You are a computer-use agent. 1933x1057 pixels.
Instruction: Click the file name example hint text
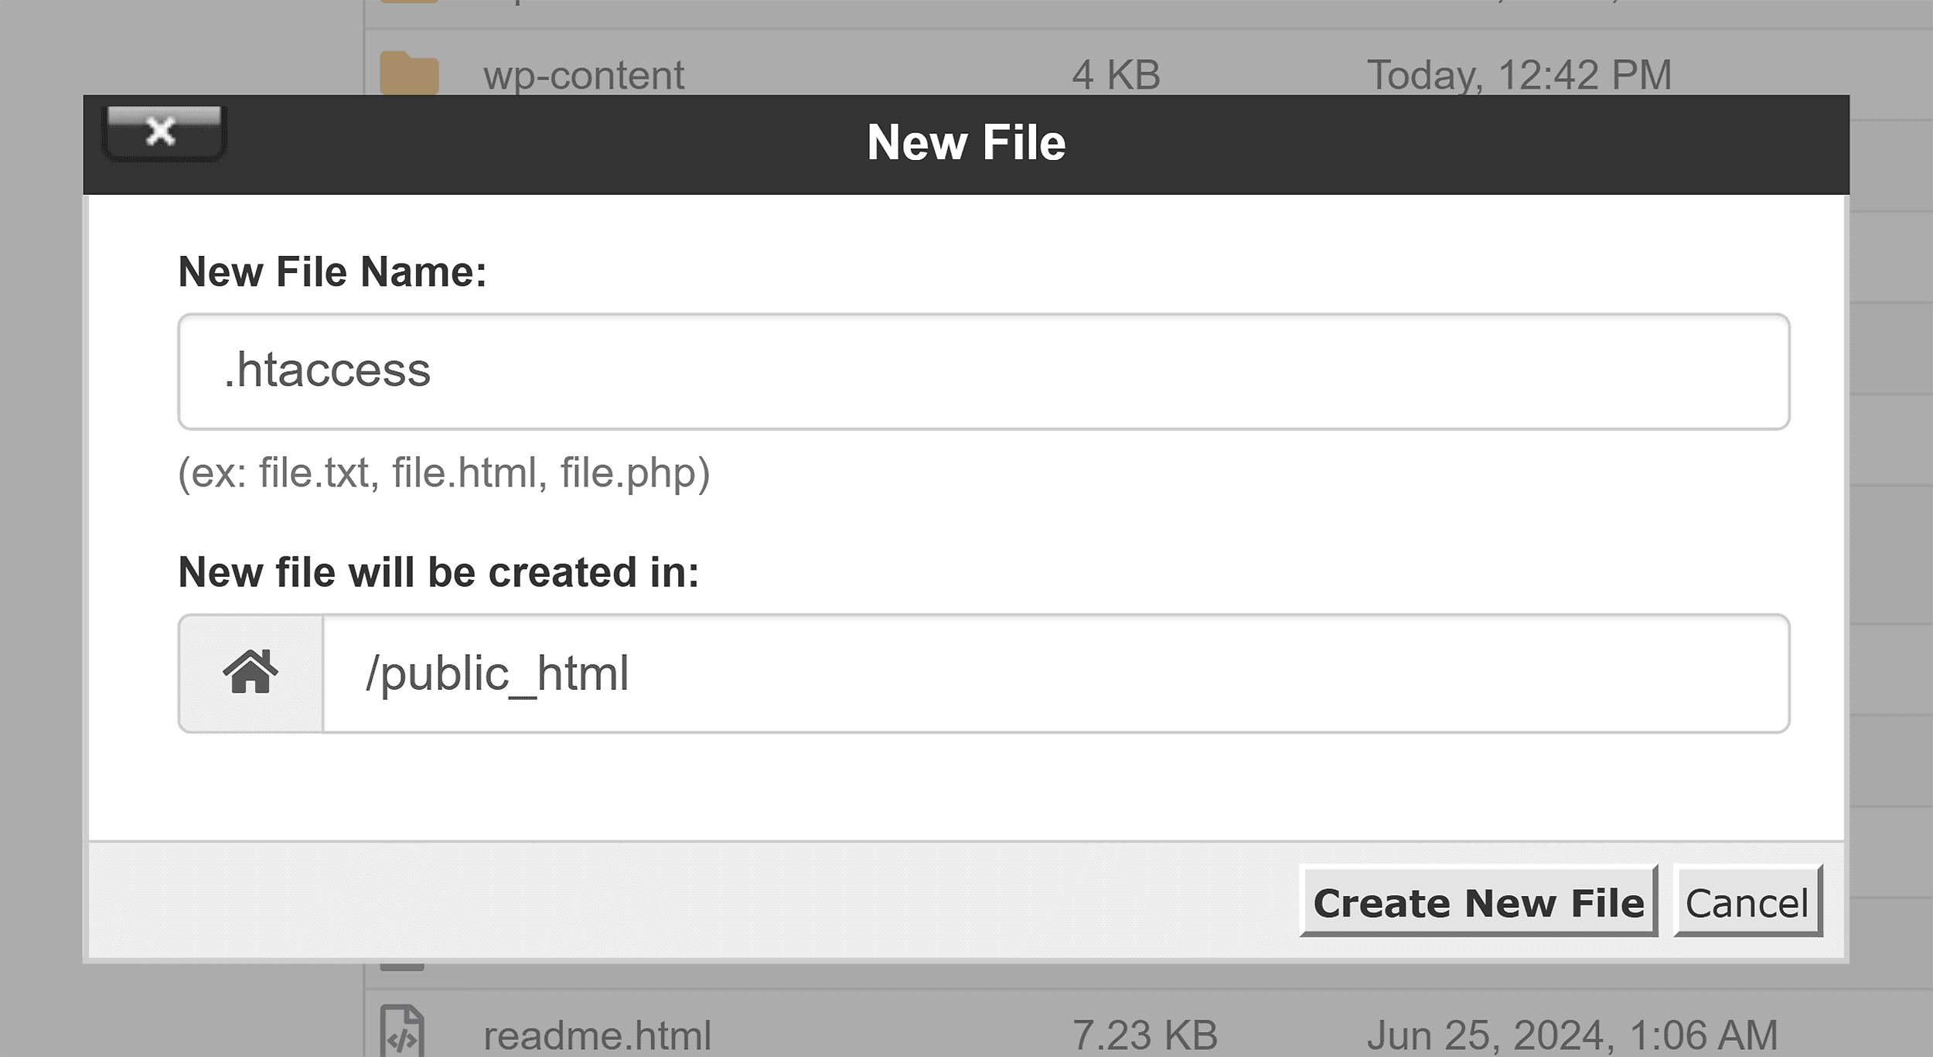[x=444, y=472]
